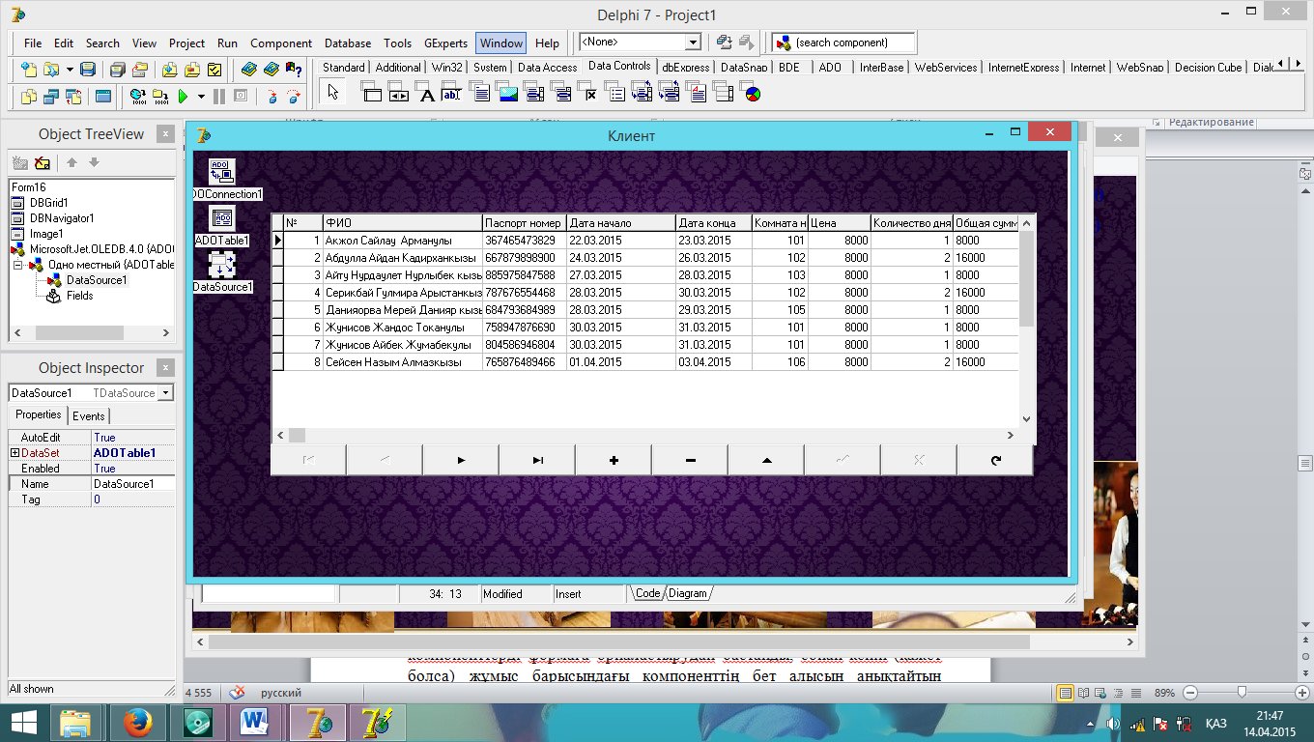Open the dropdown arrow beside Open toolbar icon

(70, 69)
